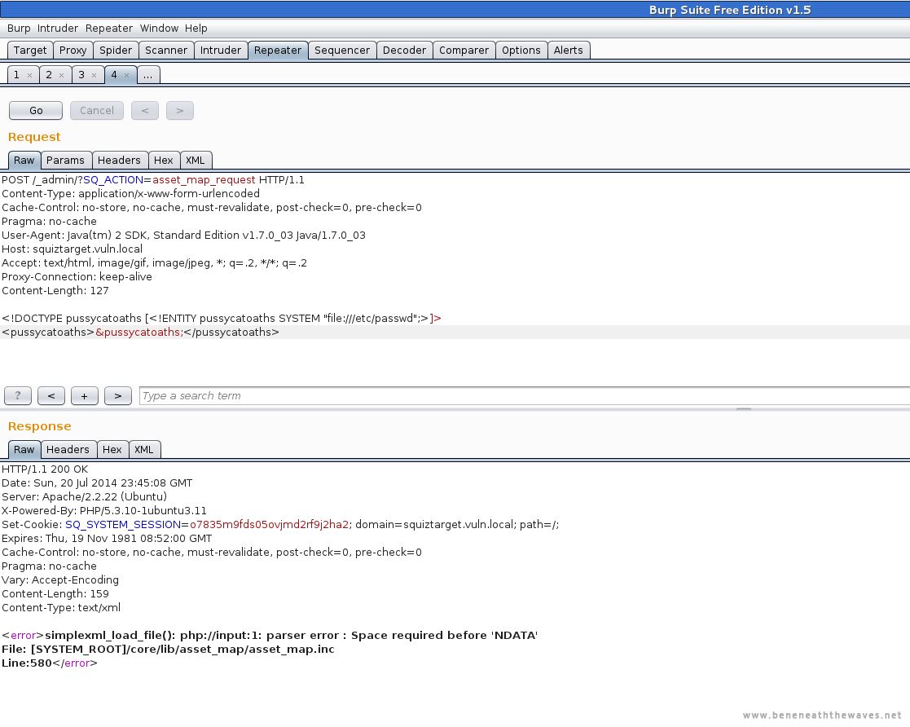The height and width of the screenshot is (727, 910).
Task: Click the User-Agent header line
Action: pos(183,236)
